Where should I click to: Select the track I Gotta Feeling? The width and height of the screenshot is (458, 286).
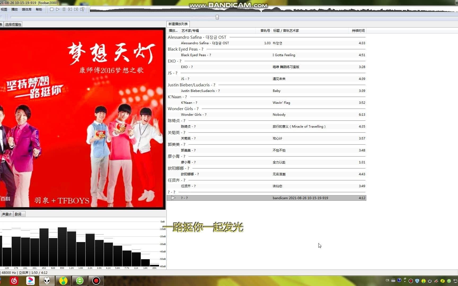(266, 55)
